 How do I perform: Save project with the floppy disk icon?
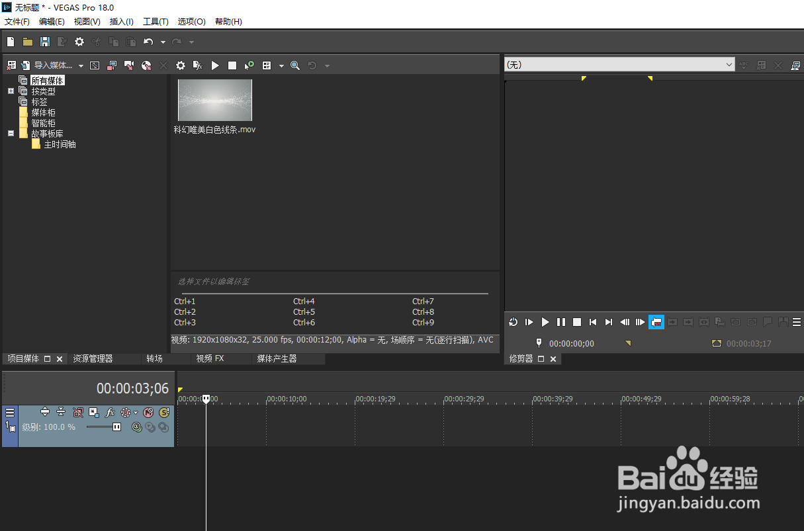45,42
